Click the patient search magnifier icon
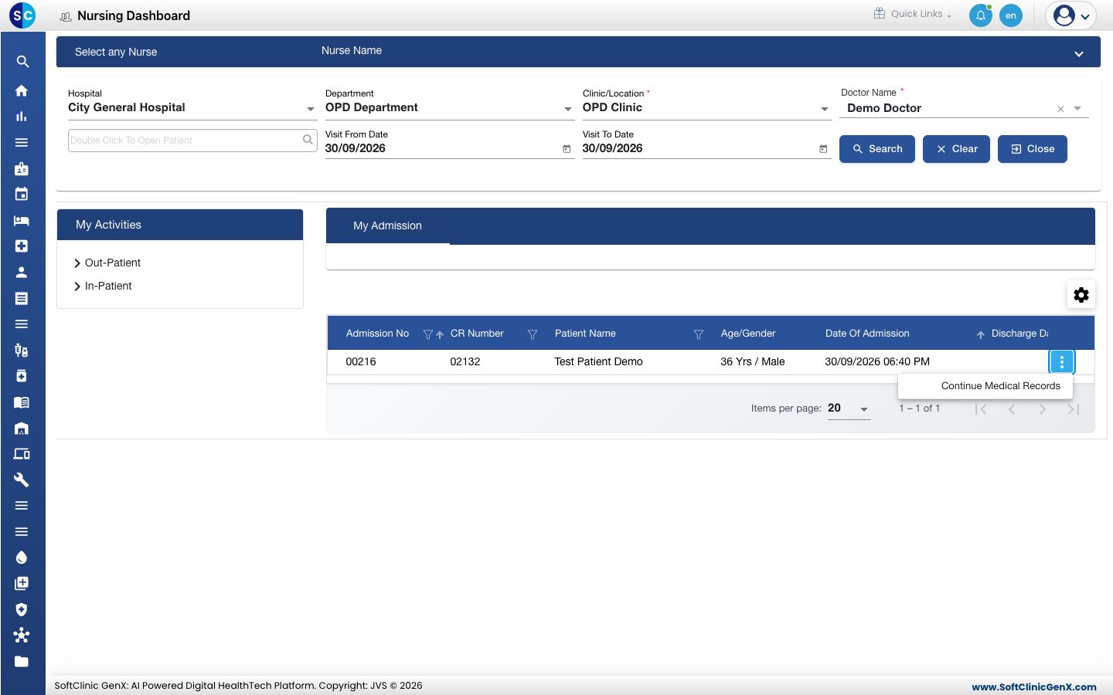This screenshot has width=1113, height=695. tap(308, 140)
